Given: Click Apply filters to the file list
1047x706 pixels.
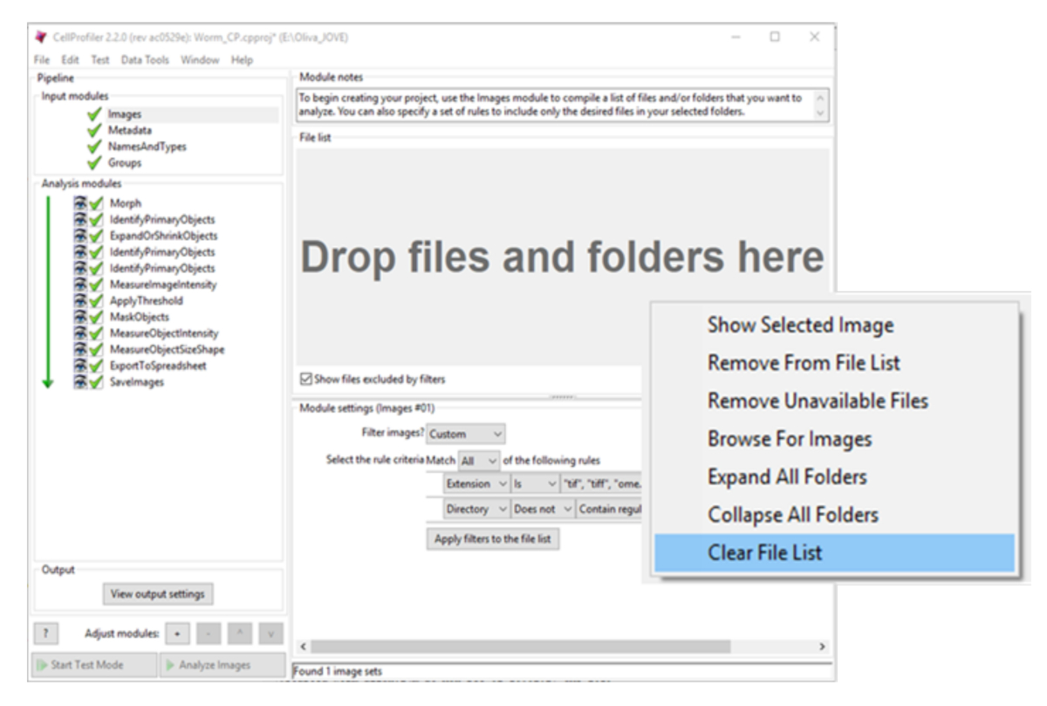Looking at the screenshot, I should [493, 539].
